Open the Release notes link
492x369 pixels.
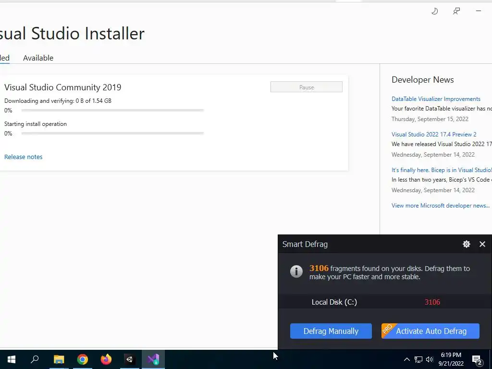(23, 157)
